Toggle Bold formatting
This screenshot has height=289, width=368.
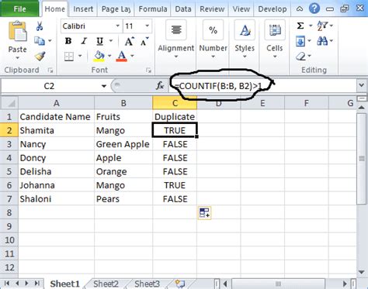(x=68, y=41)
